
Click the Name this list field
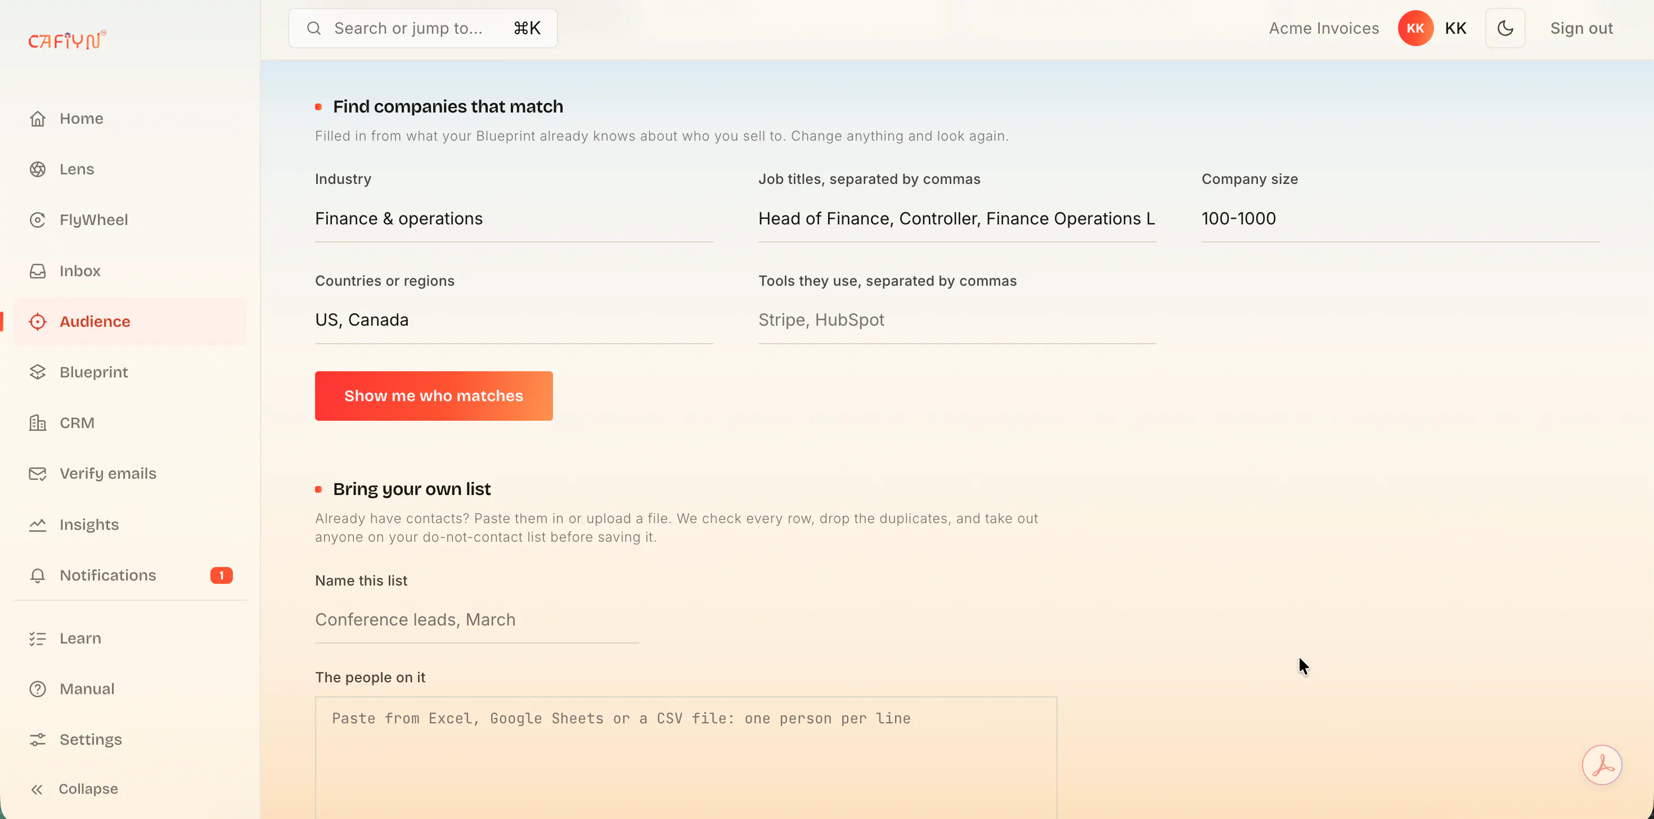tap(477, 620)
